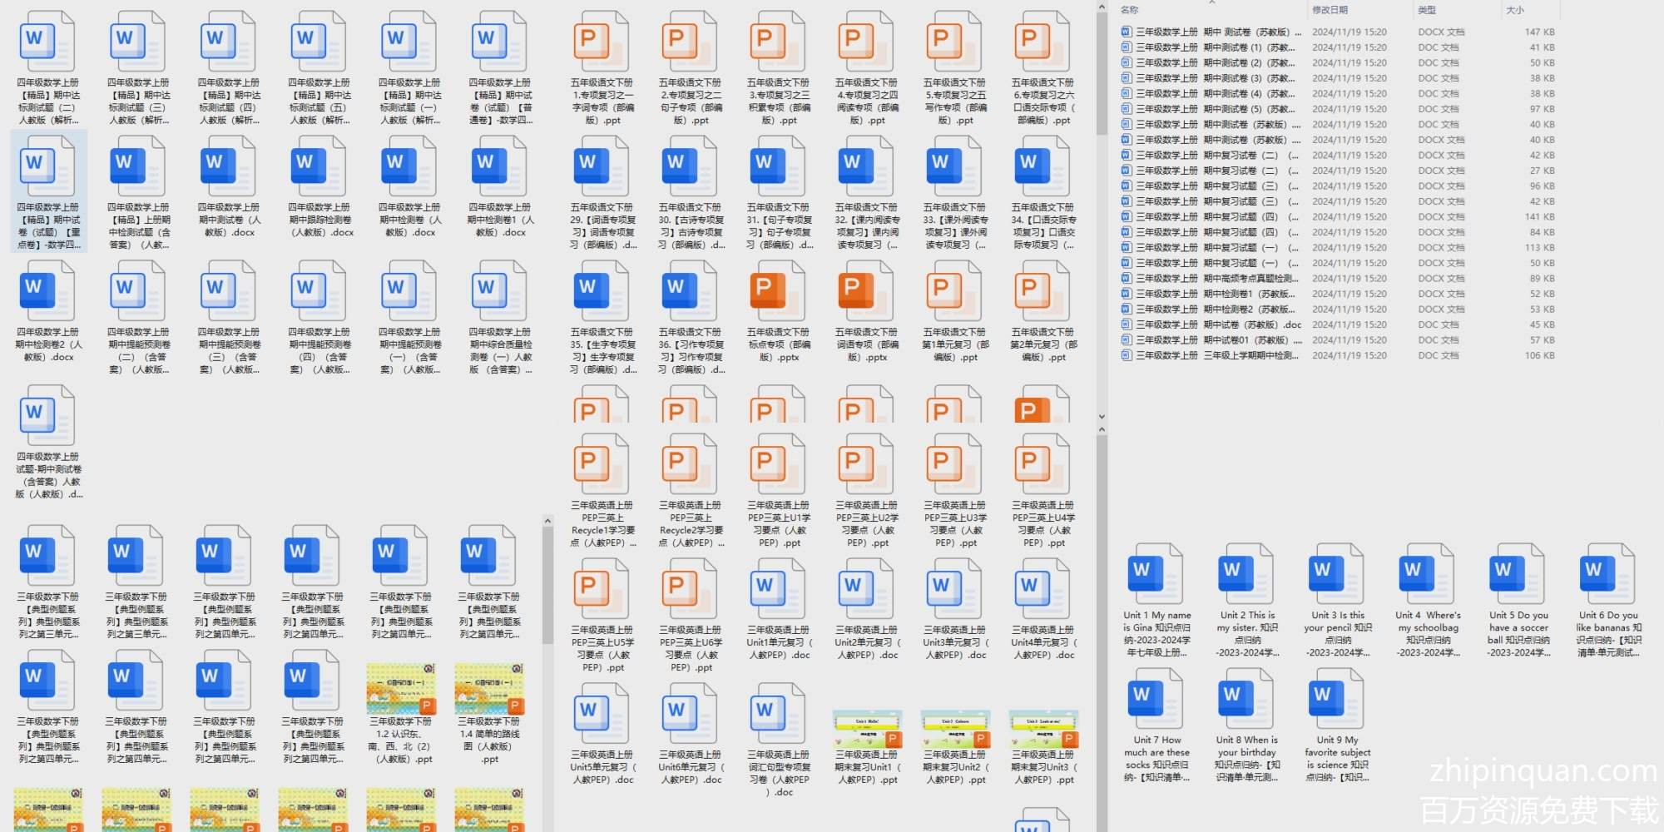Open the 期末复习Unit3 PPT thumbnail
This screenshot has width=1664, height=832.
(x=1044, y=729)
